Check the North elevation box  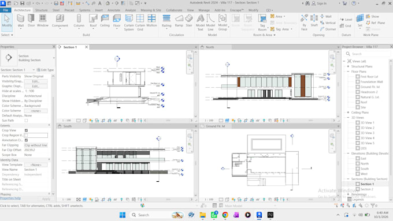[x=358, y=163]
